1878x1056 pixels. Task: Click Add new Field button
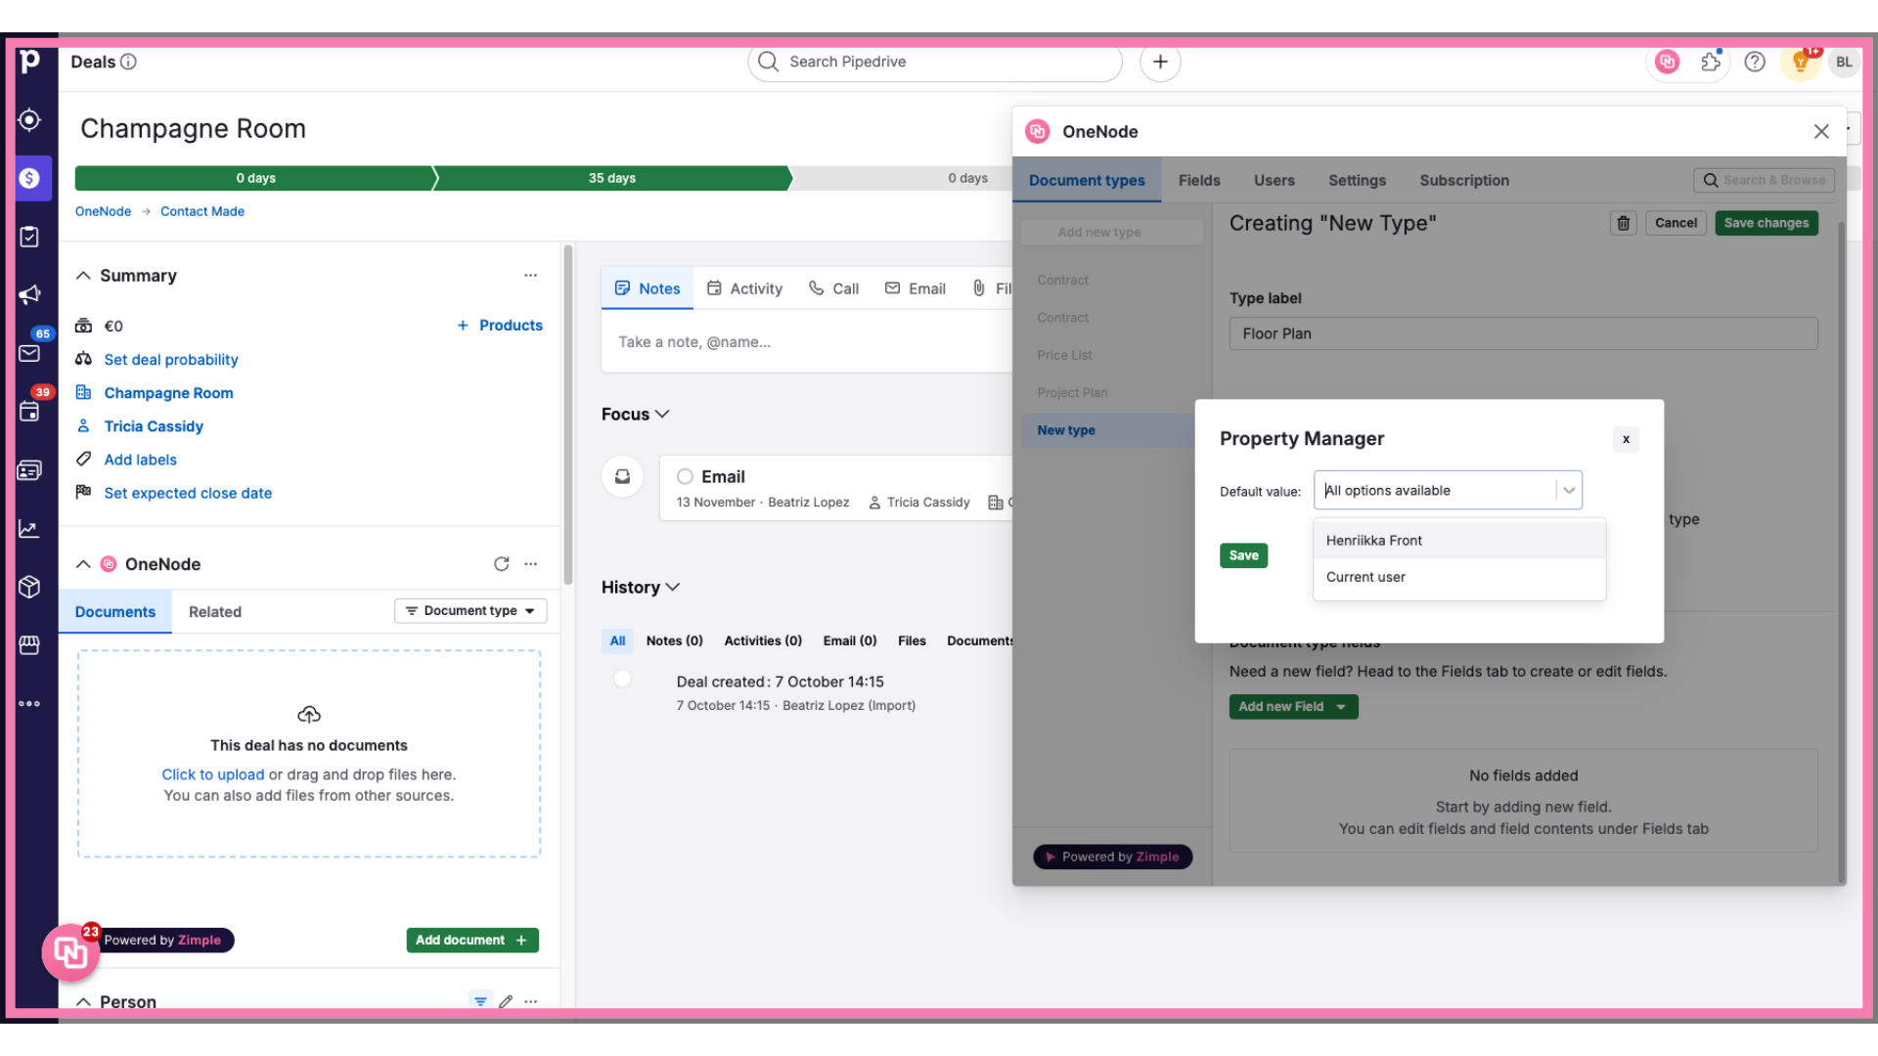point(1291,707)
